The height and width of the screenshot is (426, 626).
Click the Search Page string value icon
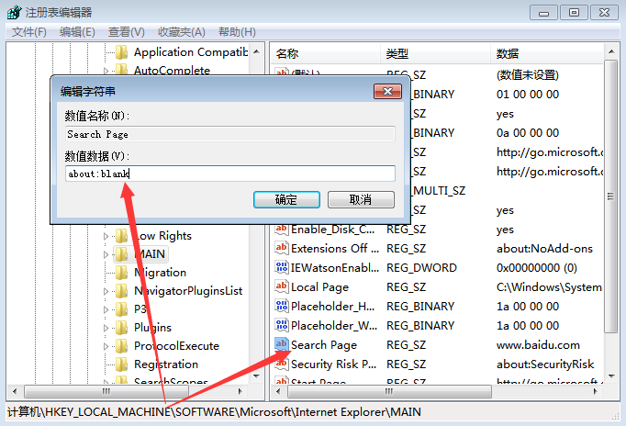click(282, 345)
